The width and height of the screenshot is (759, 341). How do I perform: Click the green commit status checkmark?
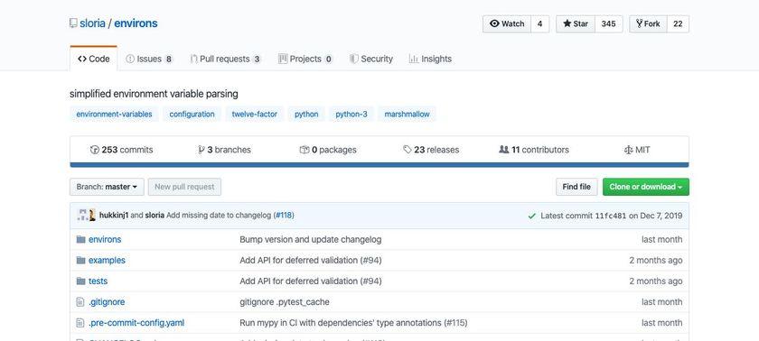(x=532, y=216)
